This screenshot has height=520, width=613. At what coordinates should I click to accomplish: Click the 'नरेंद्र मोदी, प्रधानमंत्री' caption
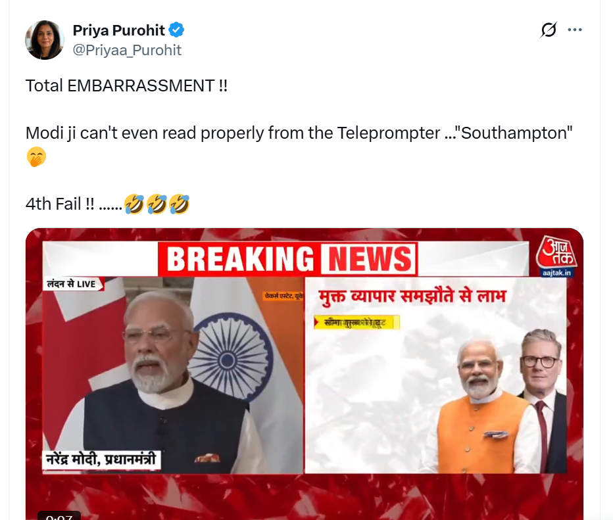[101, 460]
